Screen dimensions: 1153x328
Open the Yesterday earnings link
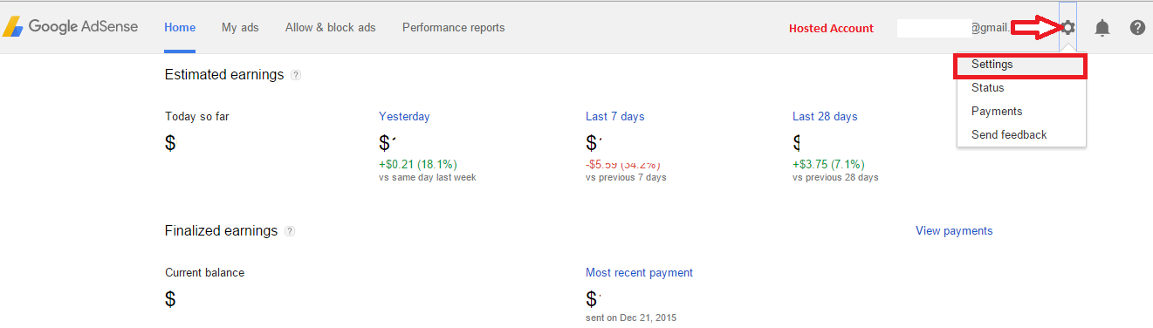(x=404, y=116)
